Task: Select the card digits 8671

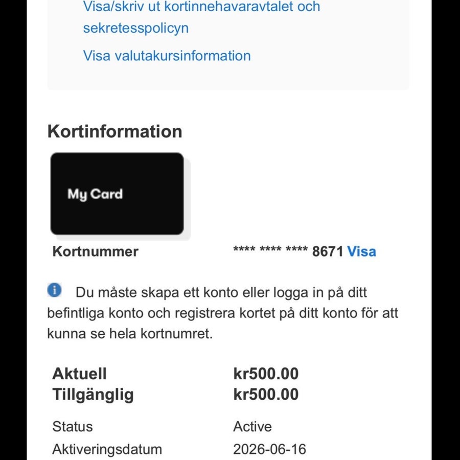Action: coord(328,251)
